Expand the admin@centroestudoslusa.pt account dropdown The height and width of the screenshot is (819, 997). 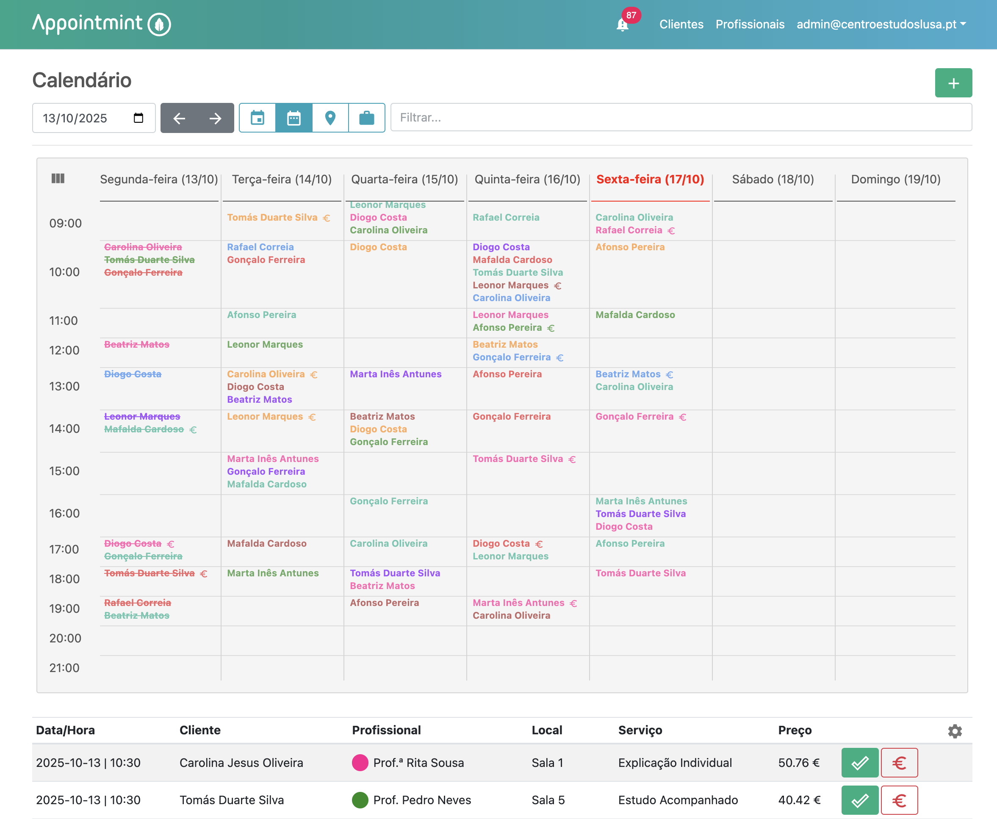point(881,25)
